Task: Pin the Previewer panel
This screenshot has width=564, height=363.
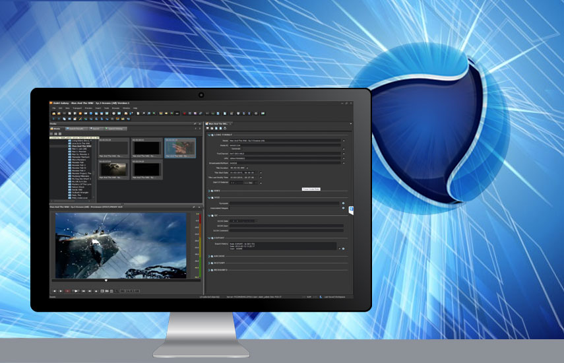Action: click(x=193, y=207)
